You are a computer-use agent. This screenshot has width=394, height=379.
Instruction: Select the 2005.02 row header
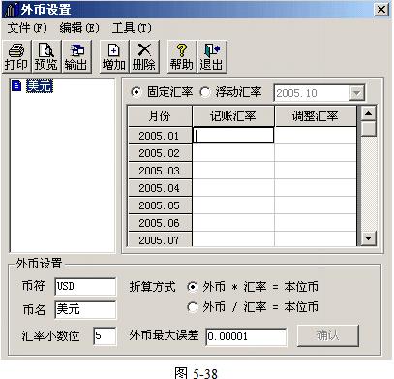(160, 153)
